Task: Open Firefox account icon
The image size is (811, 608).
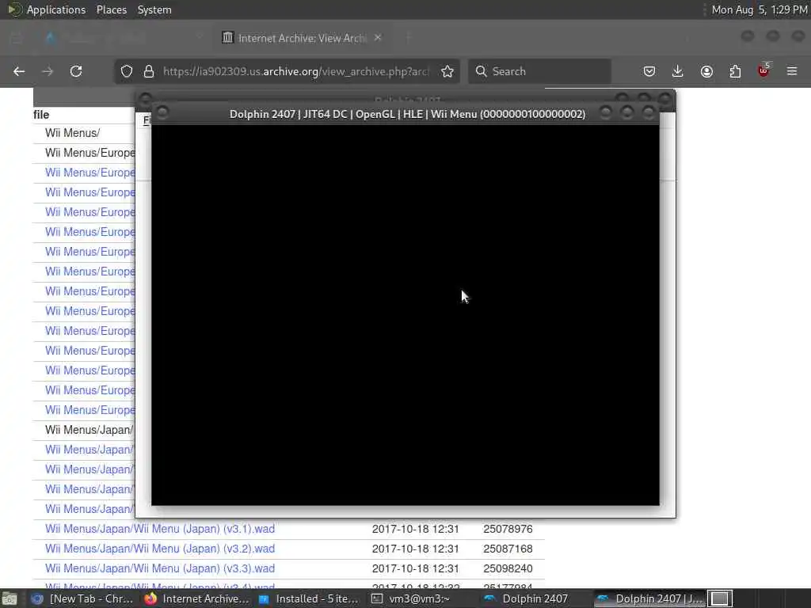Action: [x=706, y=71]
